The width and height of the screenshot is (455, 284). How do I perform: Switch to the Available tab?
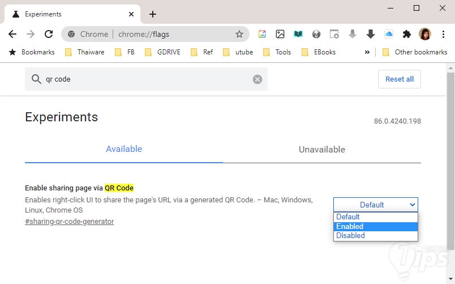124,149
